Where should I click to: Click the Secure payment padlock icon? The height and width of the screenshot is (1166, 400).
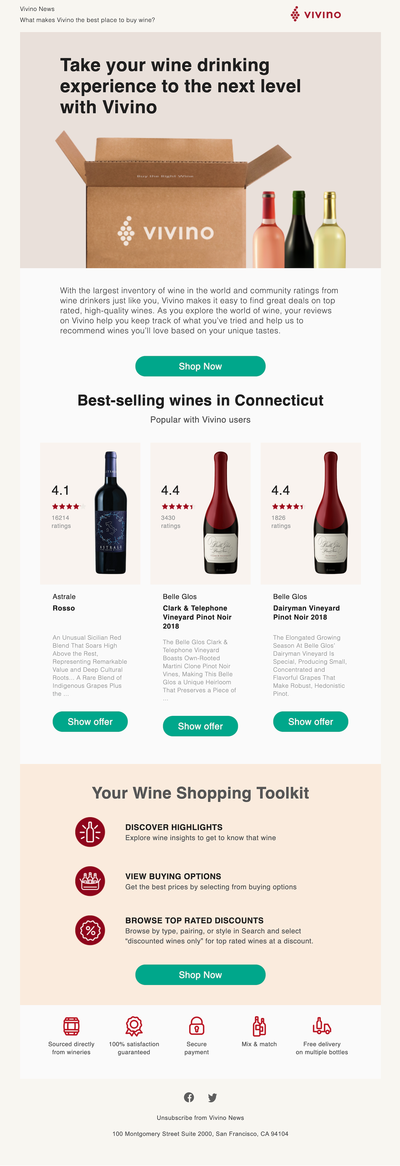(196, 1026)
